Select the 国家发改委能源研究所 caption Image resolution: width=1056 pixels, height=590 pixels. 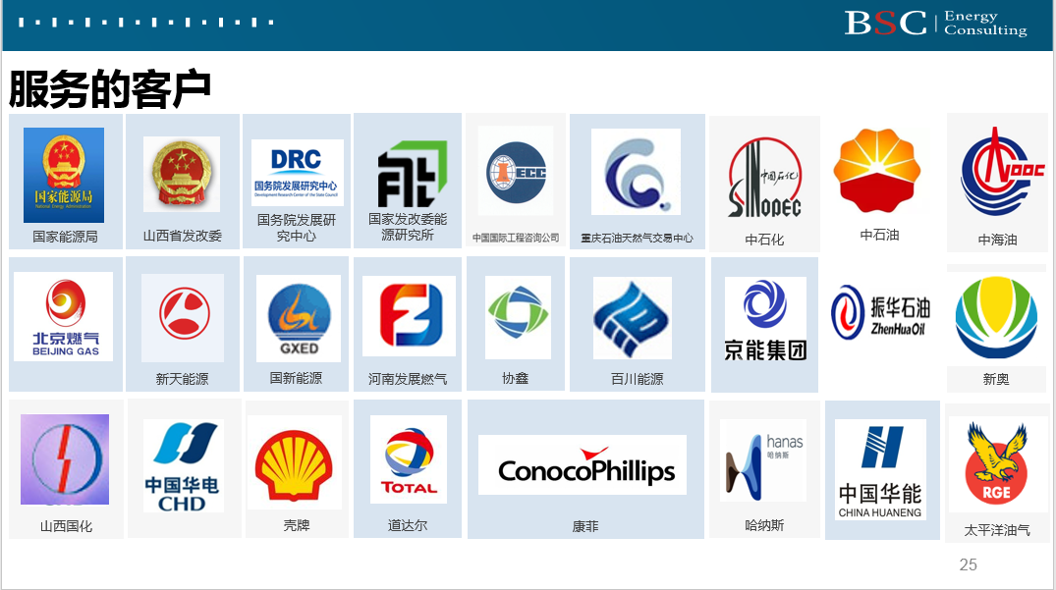click(x=408, y=227)
